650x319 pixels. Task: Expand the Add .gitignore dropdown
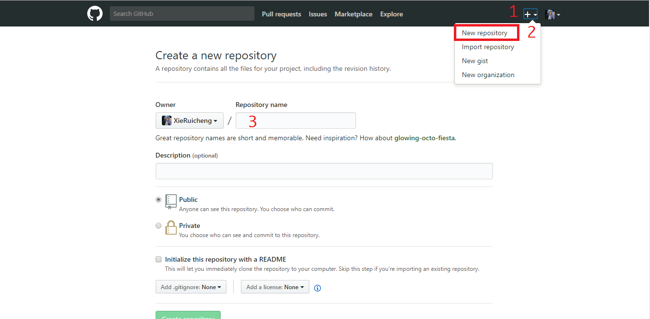[x=191, y=287]
